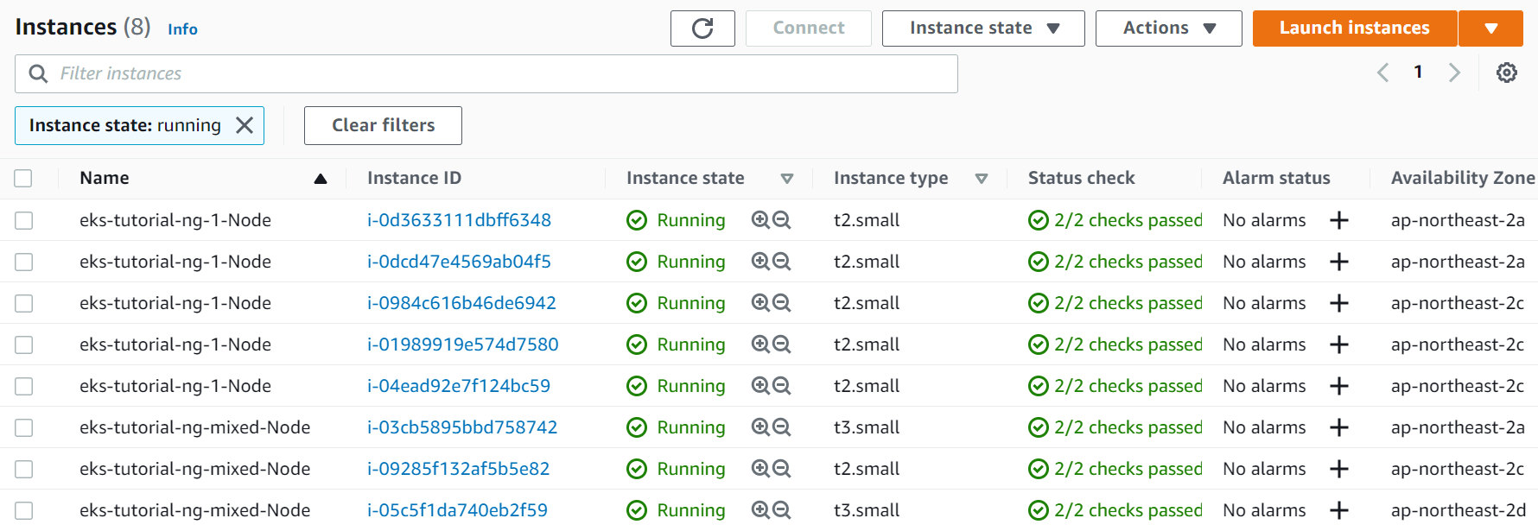This screenshot has width=1538, height=531.
Task: Add alarm for instance i-01989919e574d7580
Action: point(1339,345)
